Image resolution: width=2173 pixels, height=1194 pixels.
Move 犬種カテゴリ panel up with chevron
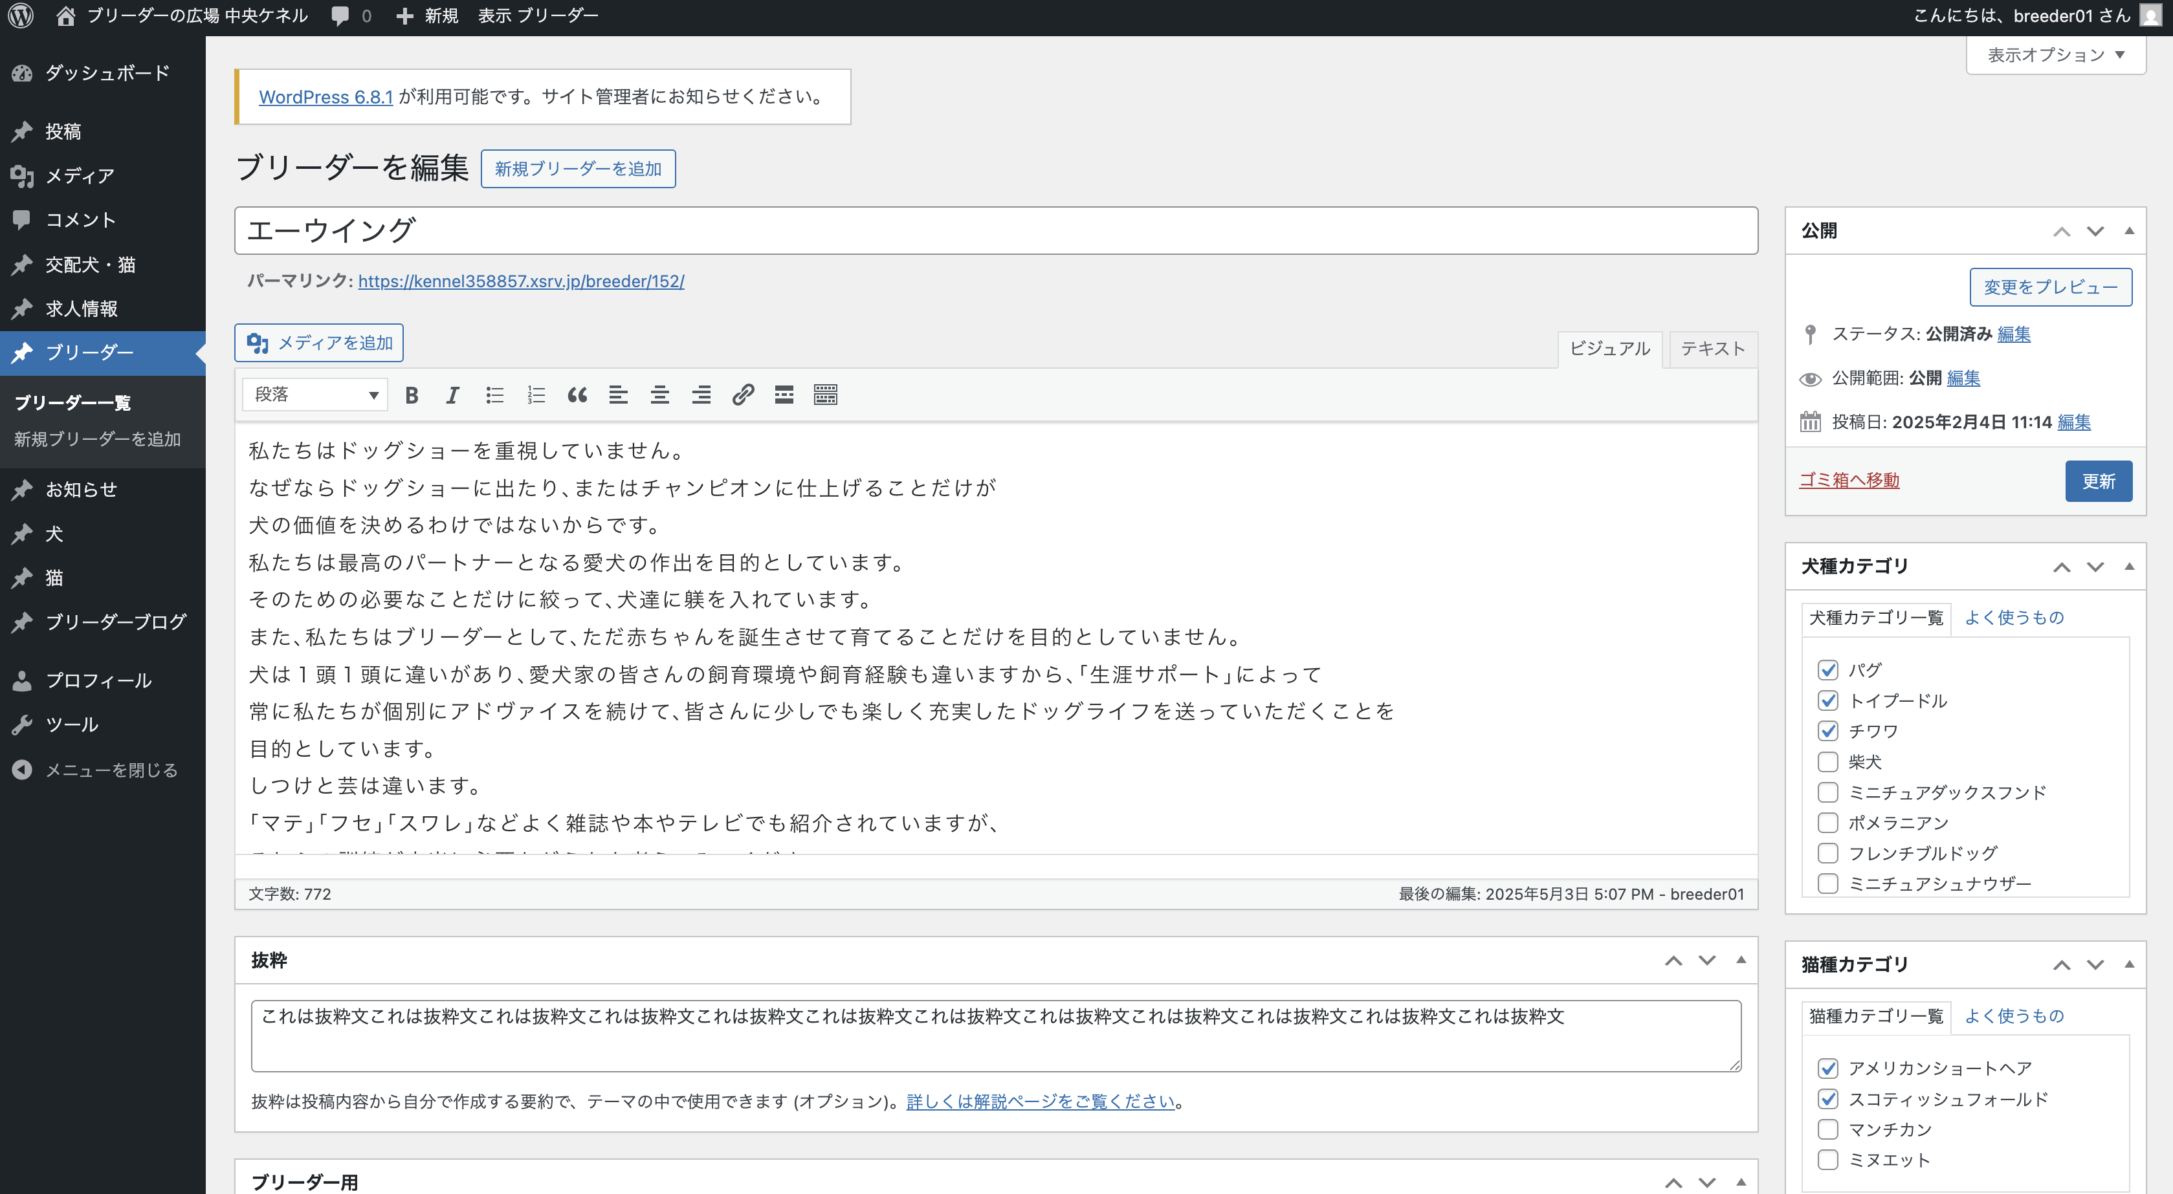click(2062, 567)
